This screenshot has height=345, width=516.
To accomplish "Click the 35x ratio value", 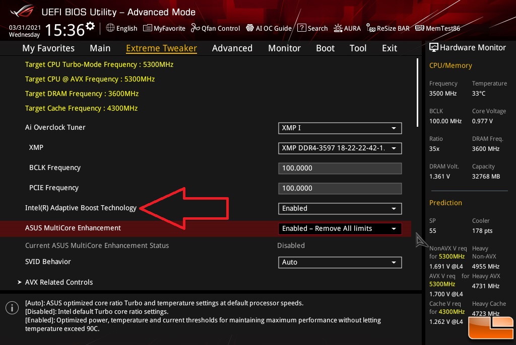I will pyautogui.click(x=434, y=149).
